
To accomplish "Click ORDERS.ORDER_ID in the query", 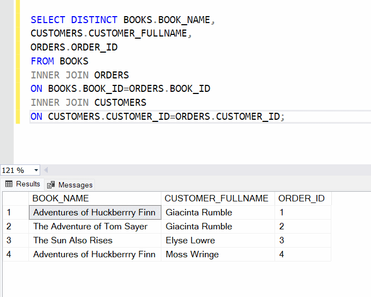I will (74, 47).
